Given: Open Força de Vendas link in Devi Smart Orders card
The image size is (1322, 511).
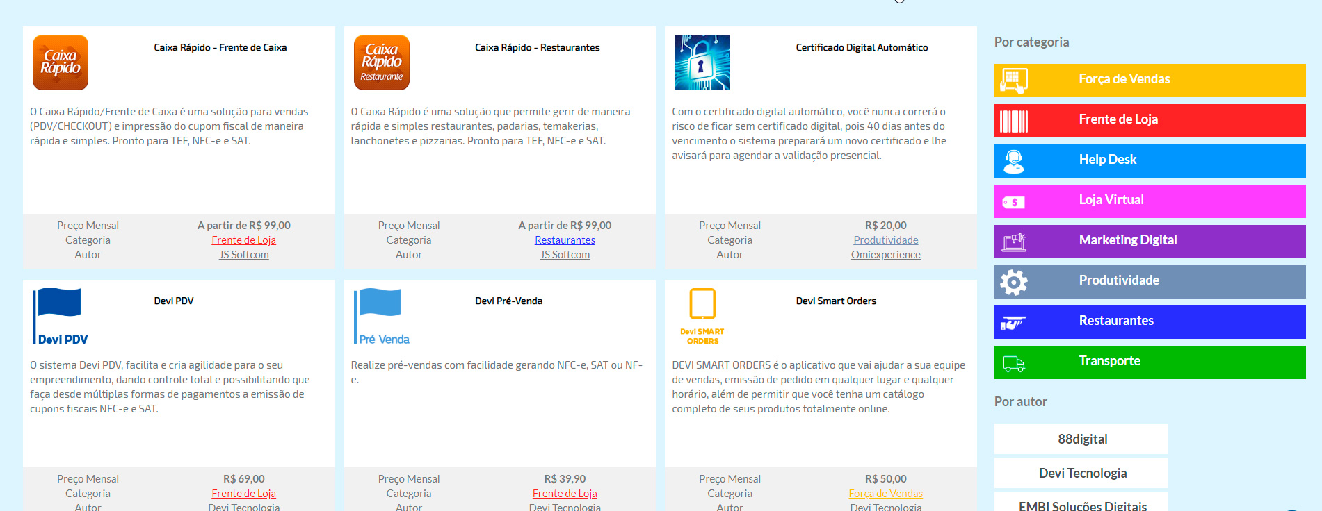Looking at the screenshot, I should click(886, 494).
